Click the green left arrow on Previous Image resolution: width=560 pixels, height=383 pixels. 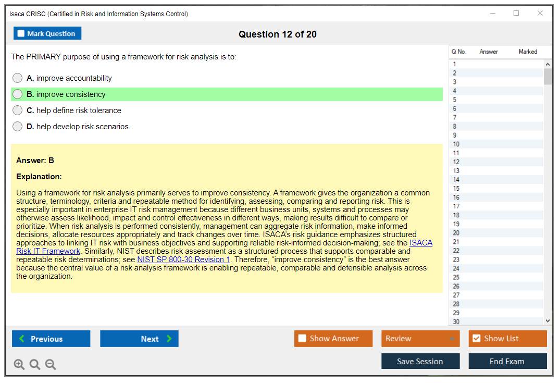click(x=22, y=338)
